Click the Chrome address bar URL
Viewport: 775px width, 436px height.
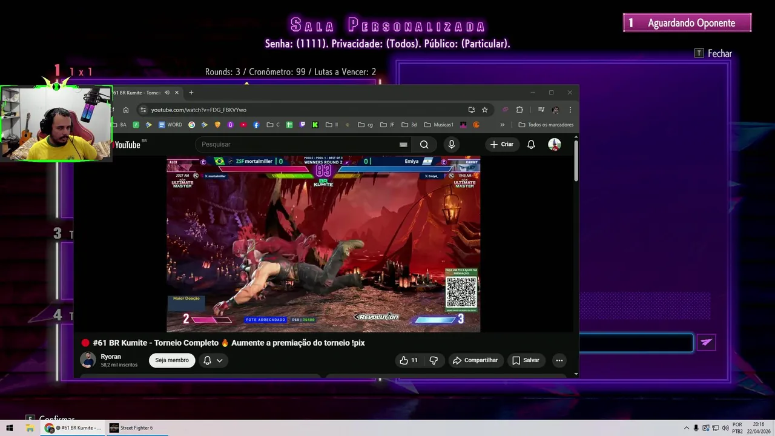click(199, 110)
